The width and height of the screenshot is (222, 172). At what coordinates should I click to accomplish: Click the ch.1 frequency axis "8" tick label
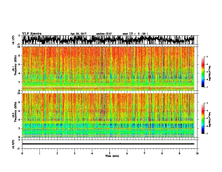click(x=19, y=56)
